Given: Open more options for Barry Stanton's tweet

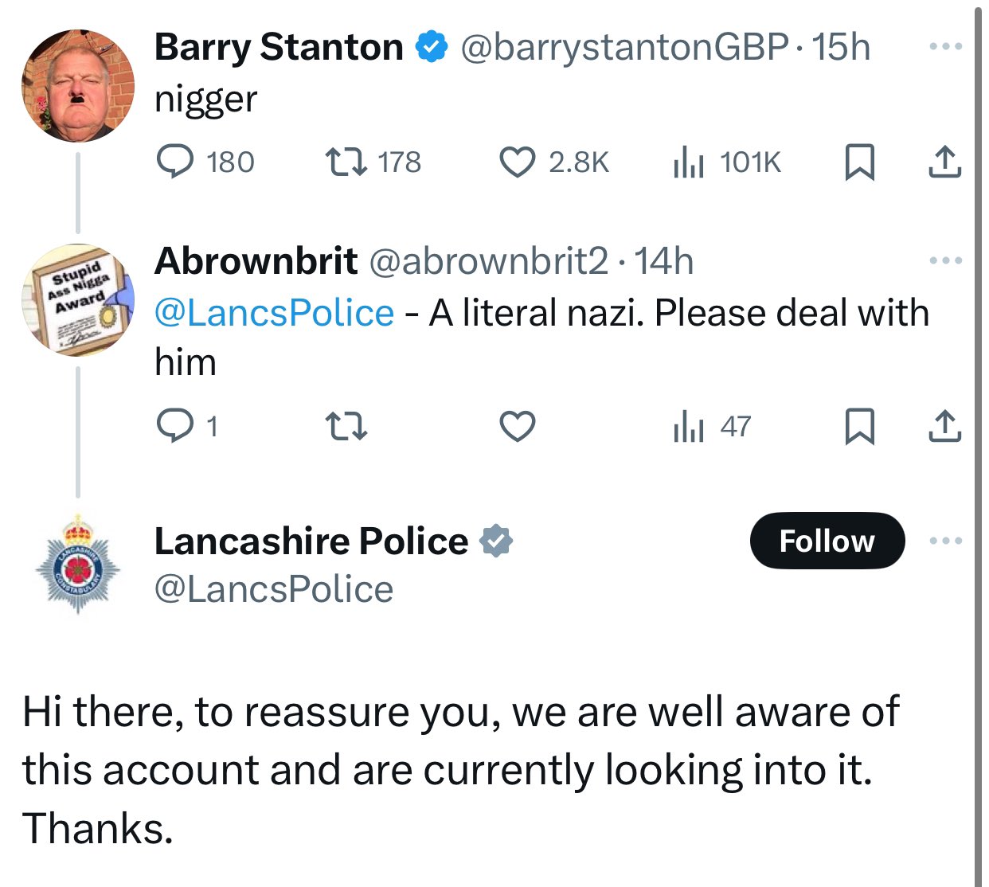Looking at the screenshot, I should (x=945, y=47).
